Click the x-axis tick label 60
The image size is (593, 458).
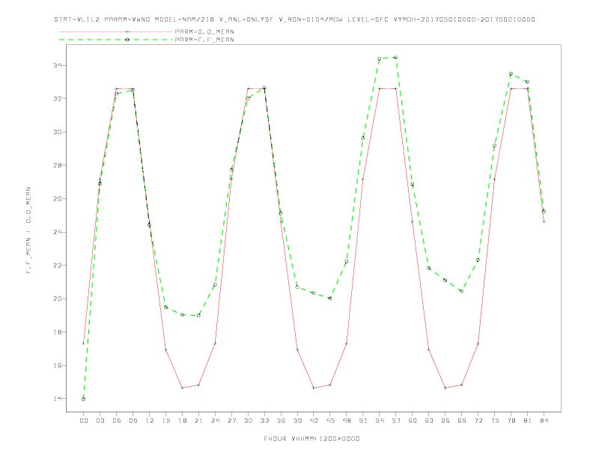click(413, 421)
